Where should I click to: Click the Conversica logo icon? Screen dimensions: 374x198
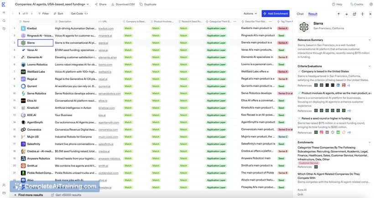point(23,129)
